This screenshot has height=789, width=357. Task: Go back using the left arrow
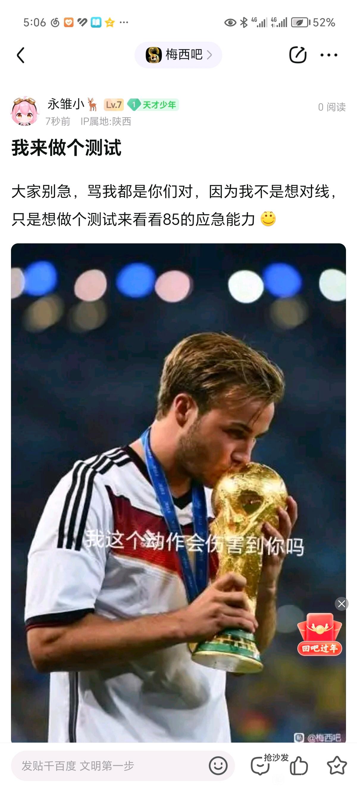click(x=21, y=55)
